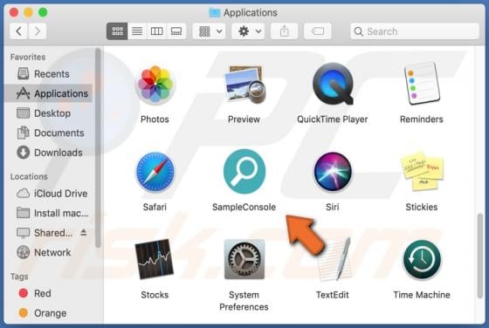Screen dimensions: 489x328
Task: Click the sidebar vertical scrollbar
Action: click(98, 148)
